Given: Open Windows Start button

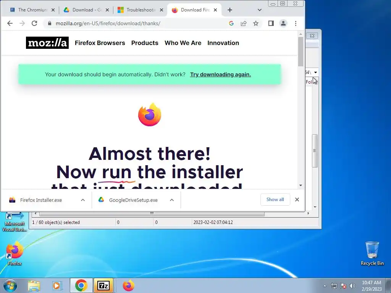Looking at the screenshot, I should pyautogui.click(x=10, y=285).
